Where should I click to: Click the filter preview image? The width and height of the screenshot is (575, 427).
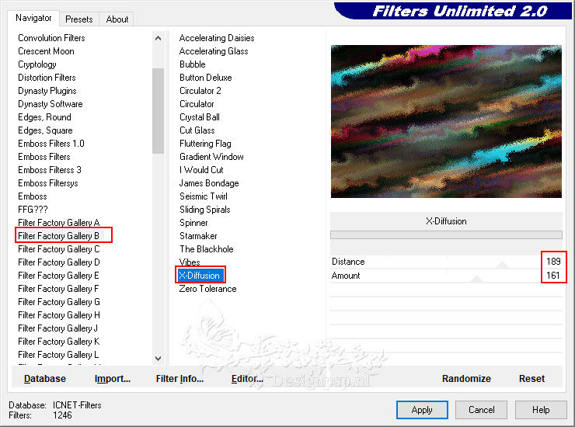point(446,121)
